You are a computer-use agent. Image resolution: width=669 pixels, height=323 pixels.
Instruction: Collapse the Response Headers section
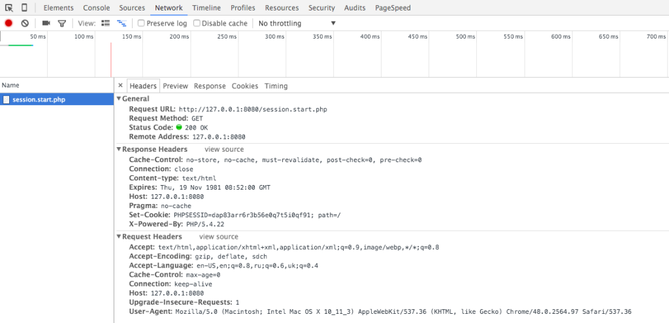click(119, 150)
